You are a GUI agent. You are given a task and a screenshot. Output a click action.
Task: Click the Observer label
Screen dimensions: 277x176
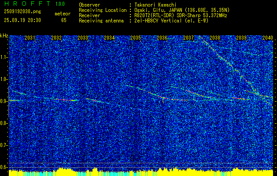click(89, 5)
